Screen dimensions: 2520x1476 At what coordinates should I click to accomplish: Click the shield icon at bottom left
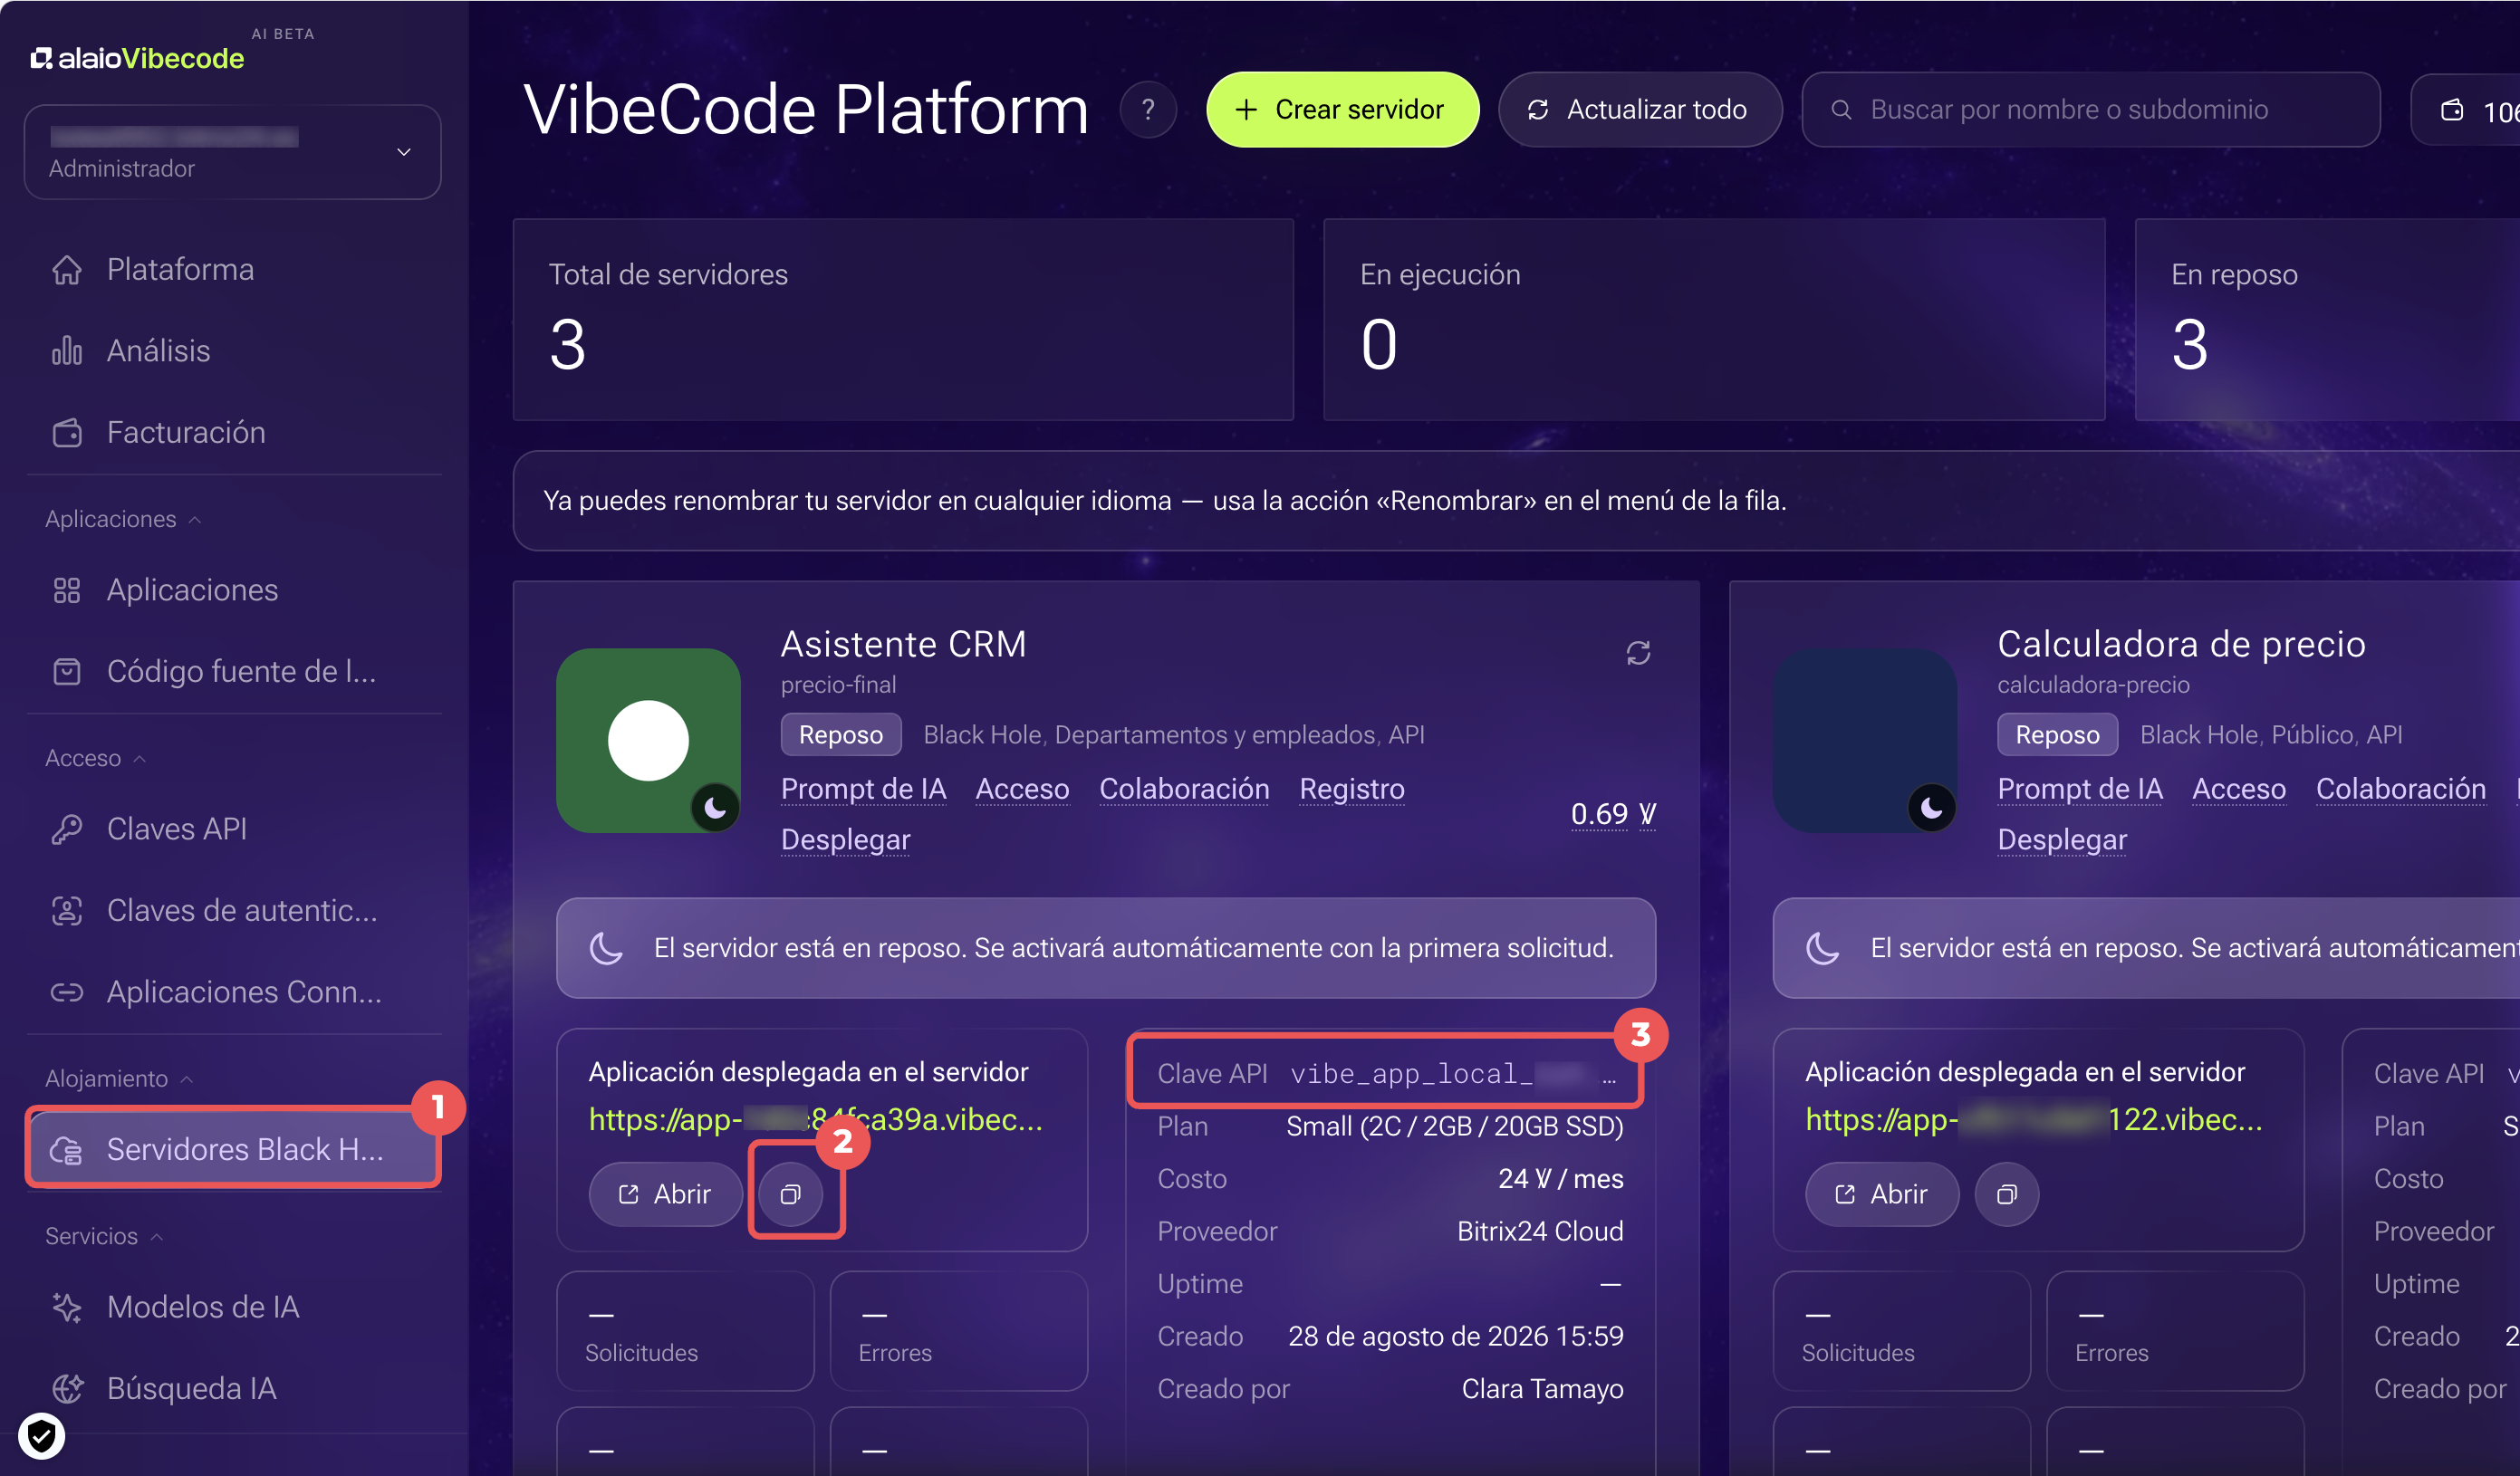[42, 1436]
